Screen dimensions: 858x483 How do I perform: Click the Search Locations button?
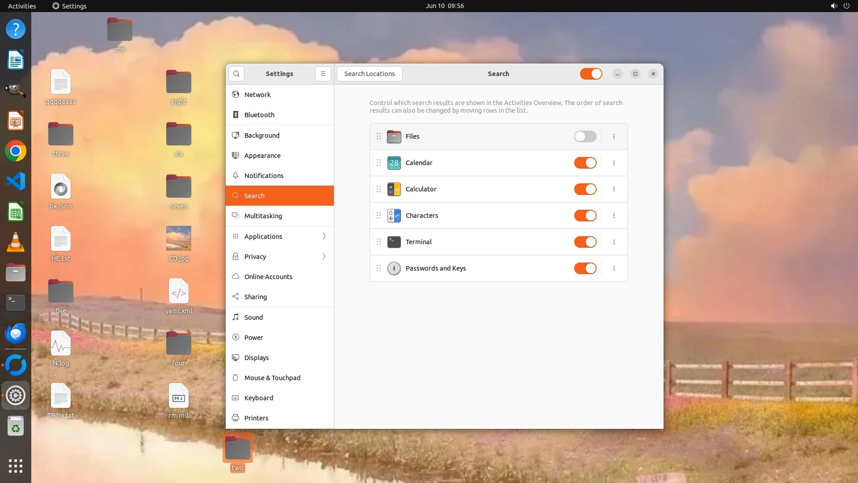(369, 74)
